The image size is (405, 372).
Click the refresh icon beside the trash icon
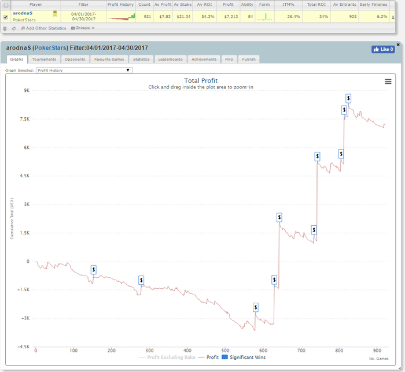[14, 28]
